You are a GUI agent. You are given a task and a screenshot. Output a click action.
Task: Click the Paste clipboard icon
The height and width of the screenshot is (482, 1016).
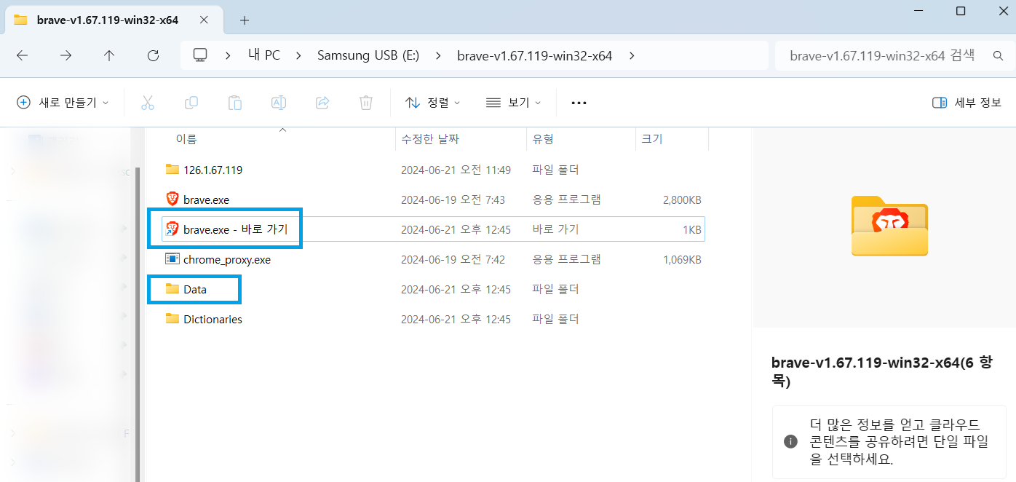pyautogui.click(x=235, y=103)
